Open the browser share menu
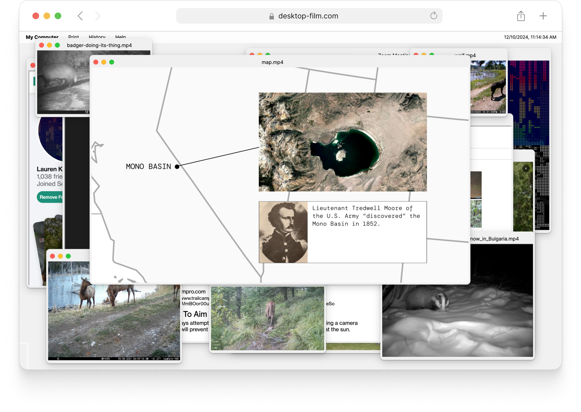This screenshot has width=581, height=412. click(x=521, y=16)
